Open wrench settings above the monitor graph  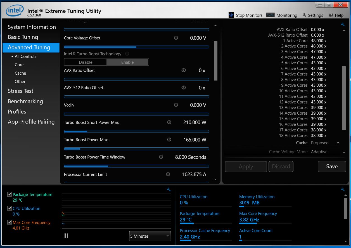click(x=169, y=189)
